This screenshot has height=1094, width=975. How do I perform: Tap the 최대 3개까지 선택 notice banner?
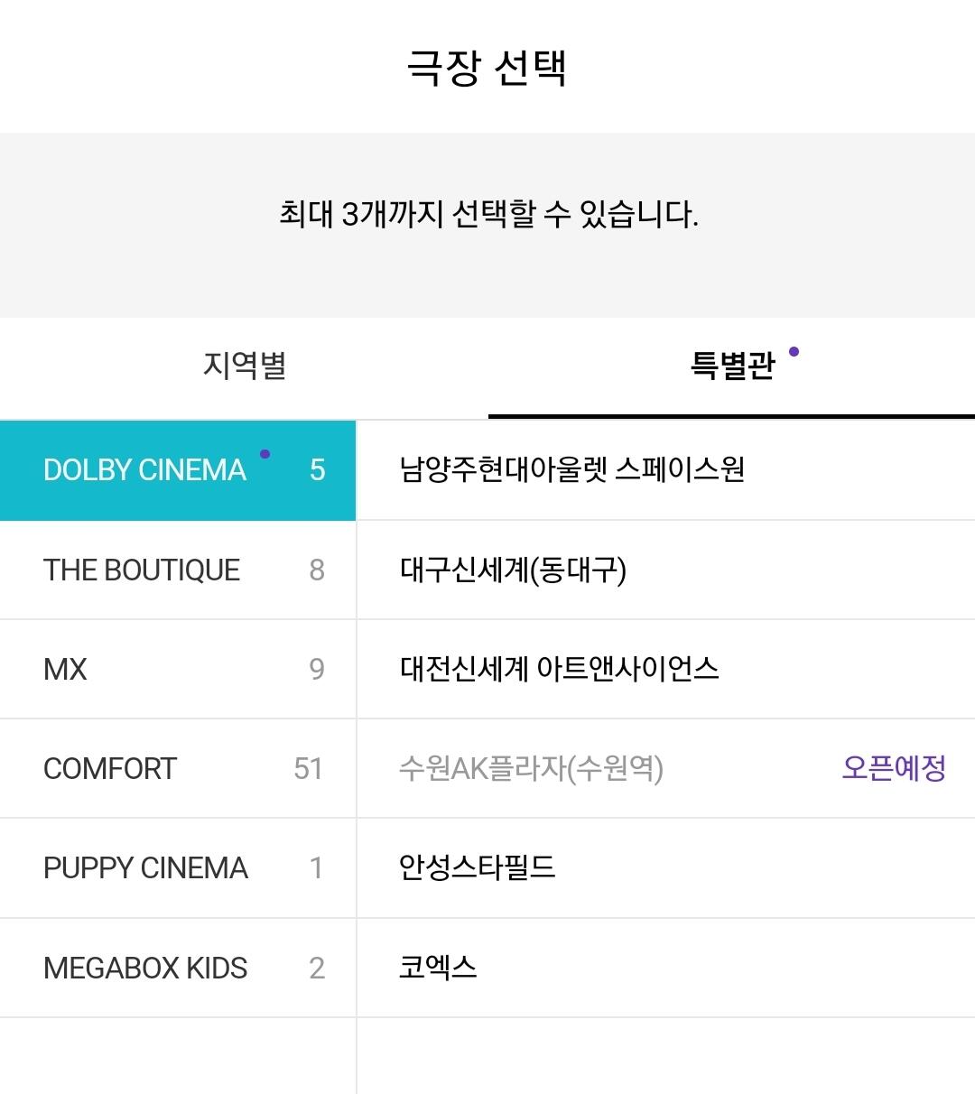pyautogui.click(x=487, y=216)
